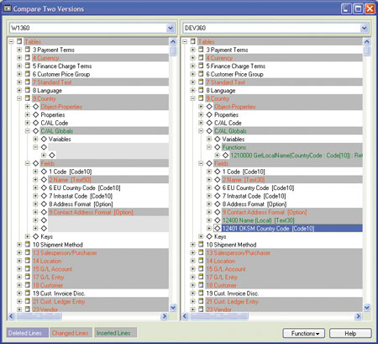378x344 pixels.
Task: Click the diamond icon beside C/AL Code in left pane
Action: pos(35,123)
